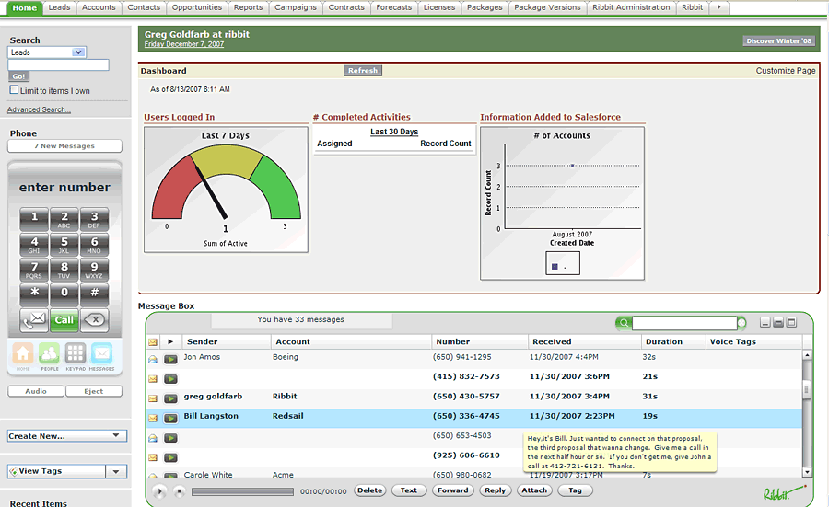Image resolution: width=829 pixels, height=507 pixels.
Task: Click the Reply message button
Action: [x=495, y=490]
